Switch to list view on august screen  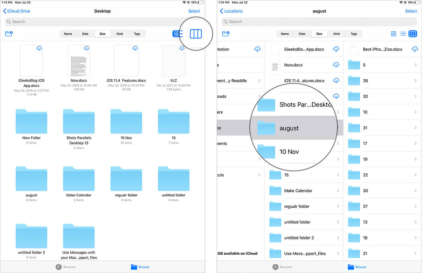click(x=403, y=34)
